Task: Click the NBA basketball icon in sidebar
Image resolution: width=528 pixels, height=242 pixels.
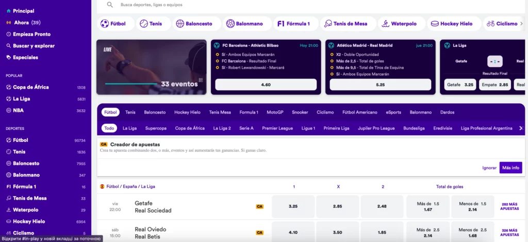Action: (9, 110)
